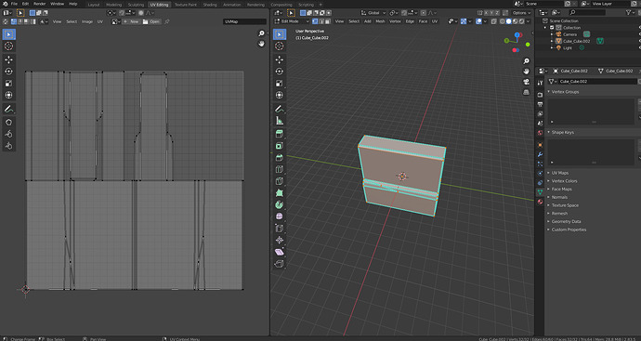Click the Open image button
This screenshot has height=341, width=641.
click(x=151, y=21)
